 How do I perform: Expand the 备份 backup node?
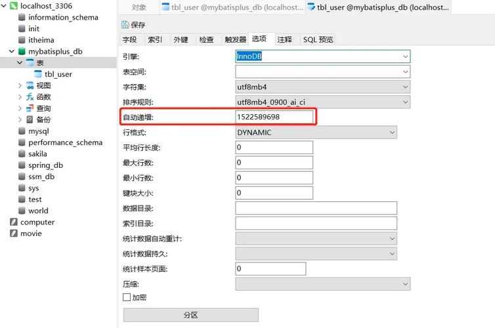(x=20, y=119)
